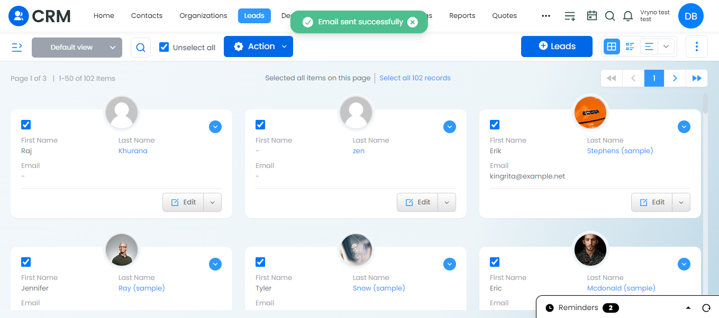The height and width of the screenshot is (318, 719).
Task: Deselect the Tyler Snow card checkbox
Action: [x=260, y=262]
